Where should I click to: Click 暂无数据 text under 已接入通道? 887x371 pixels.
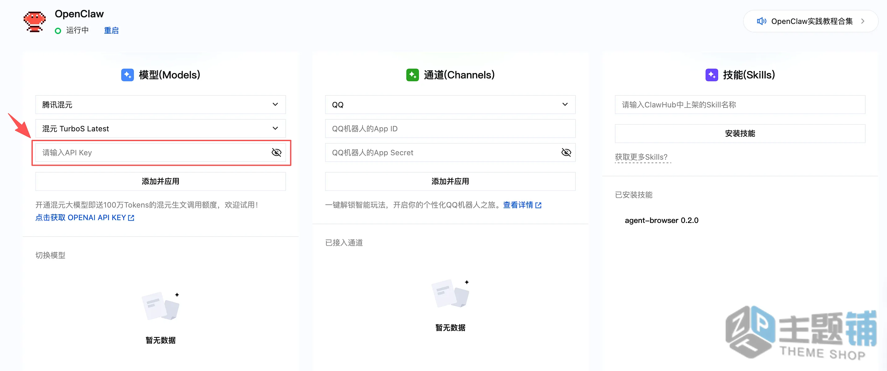[x=450, y=328]
